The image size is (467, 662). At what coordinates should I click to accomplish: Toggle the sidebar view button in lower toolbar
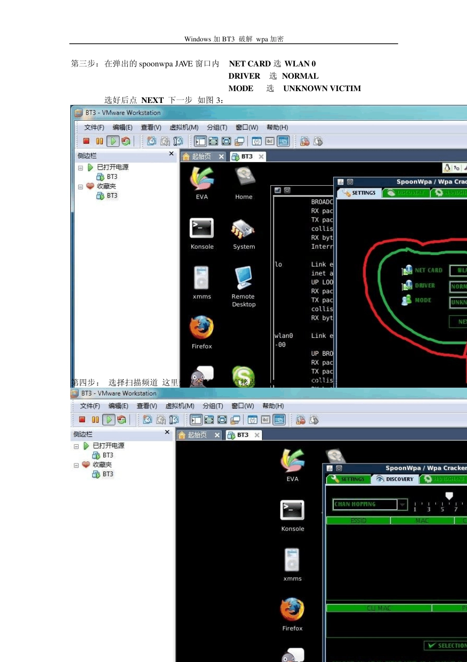196,420
